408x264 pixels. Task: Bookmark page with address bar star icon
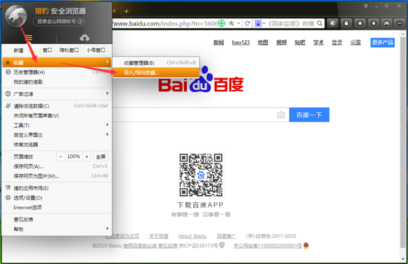[x=231, y=23]
